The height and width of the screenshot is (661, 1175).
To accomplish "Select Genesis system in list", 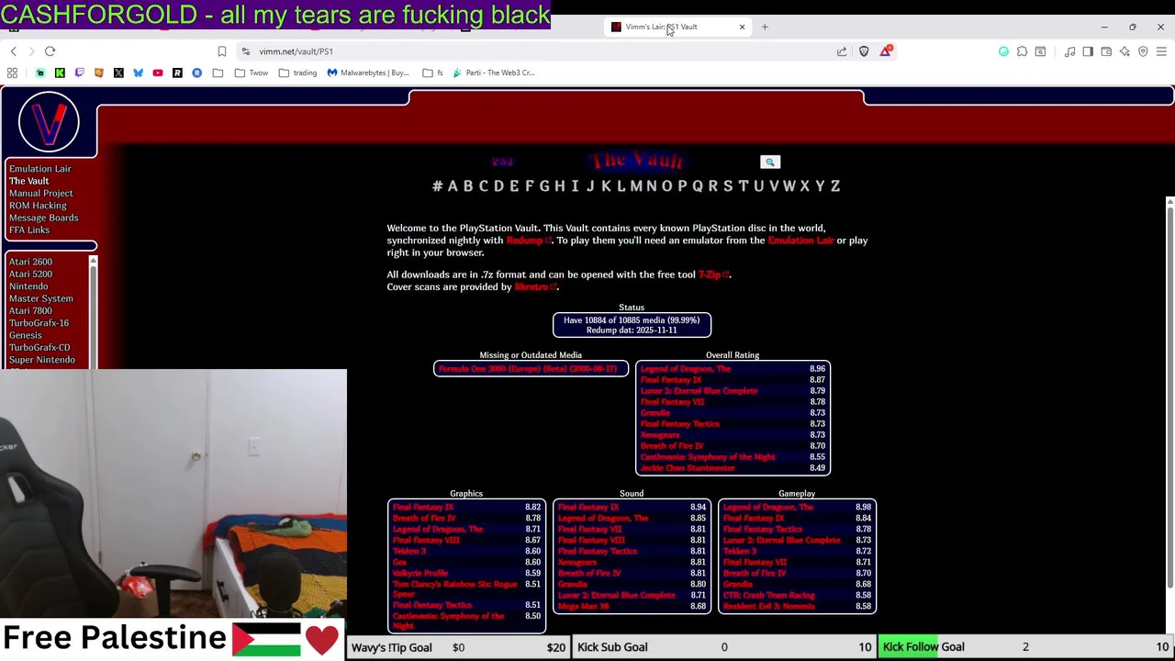I will 25,335.
